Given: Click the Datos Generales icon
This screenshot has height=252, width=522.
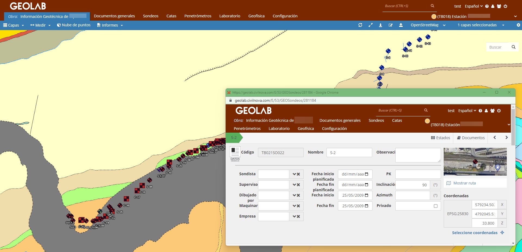Looking at the screenshot, I should click(235, 154).
